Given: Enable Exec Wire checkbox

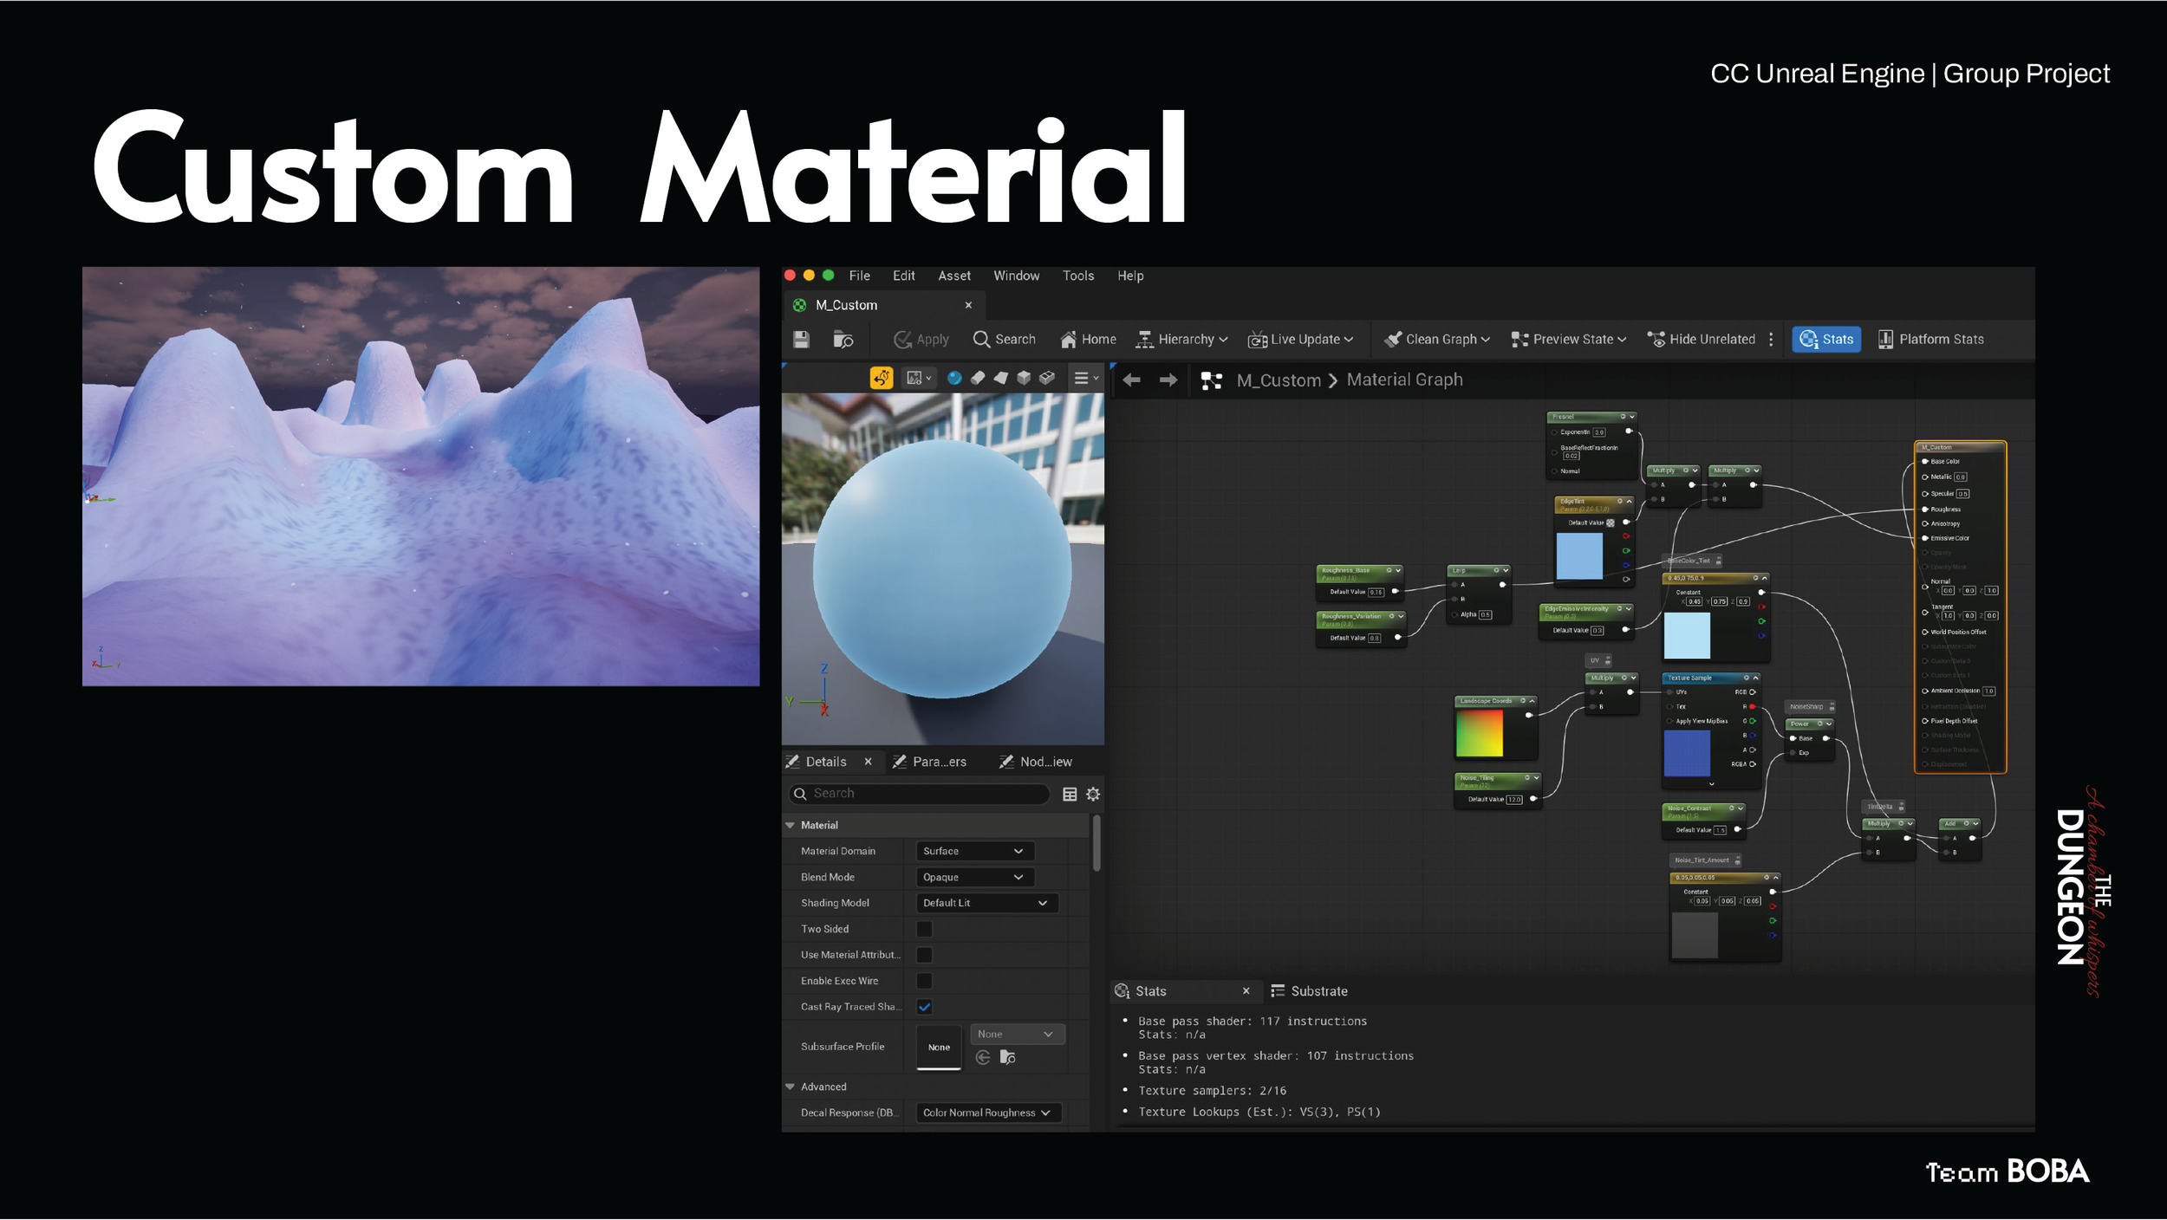Looking at the screenshot, I should click(x=925, y=981).
